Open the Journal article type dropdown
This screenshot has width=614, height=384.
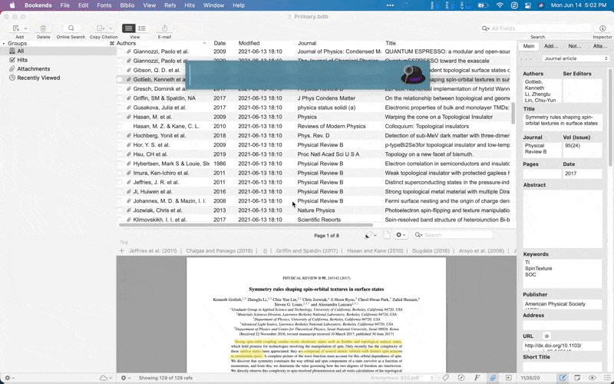576,58
